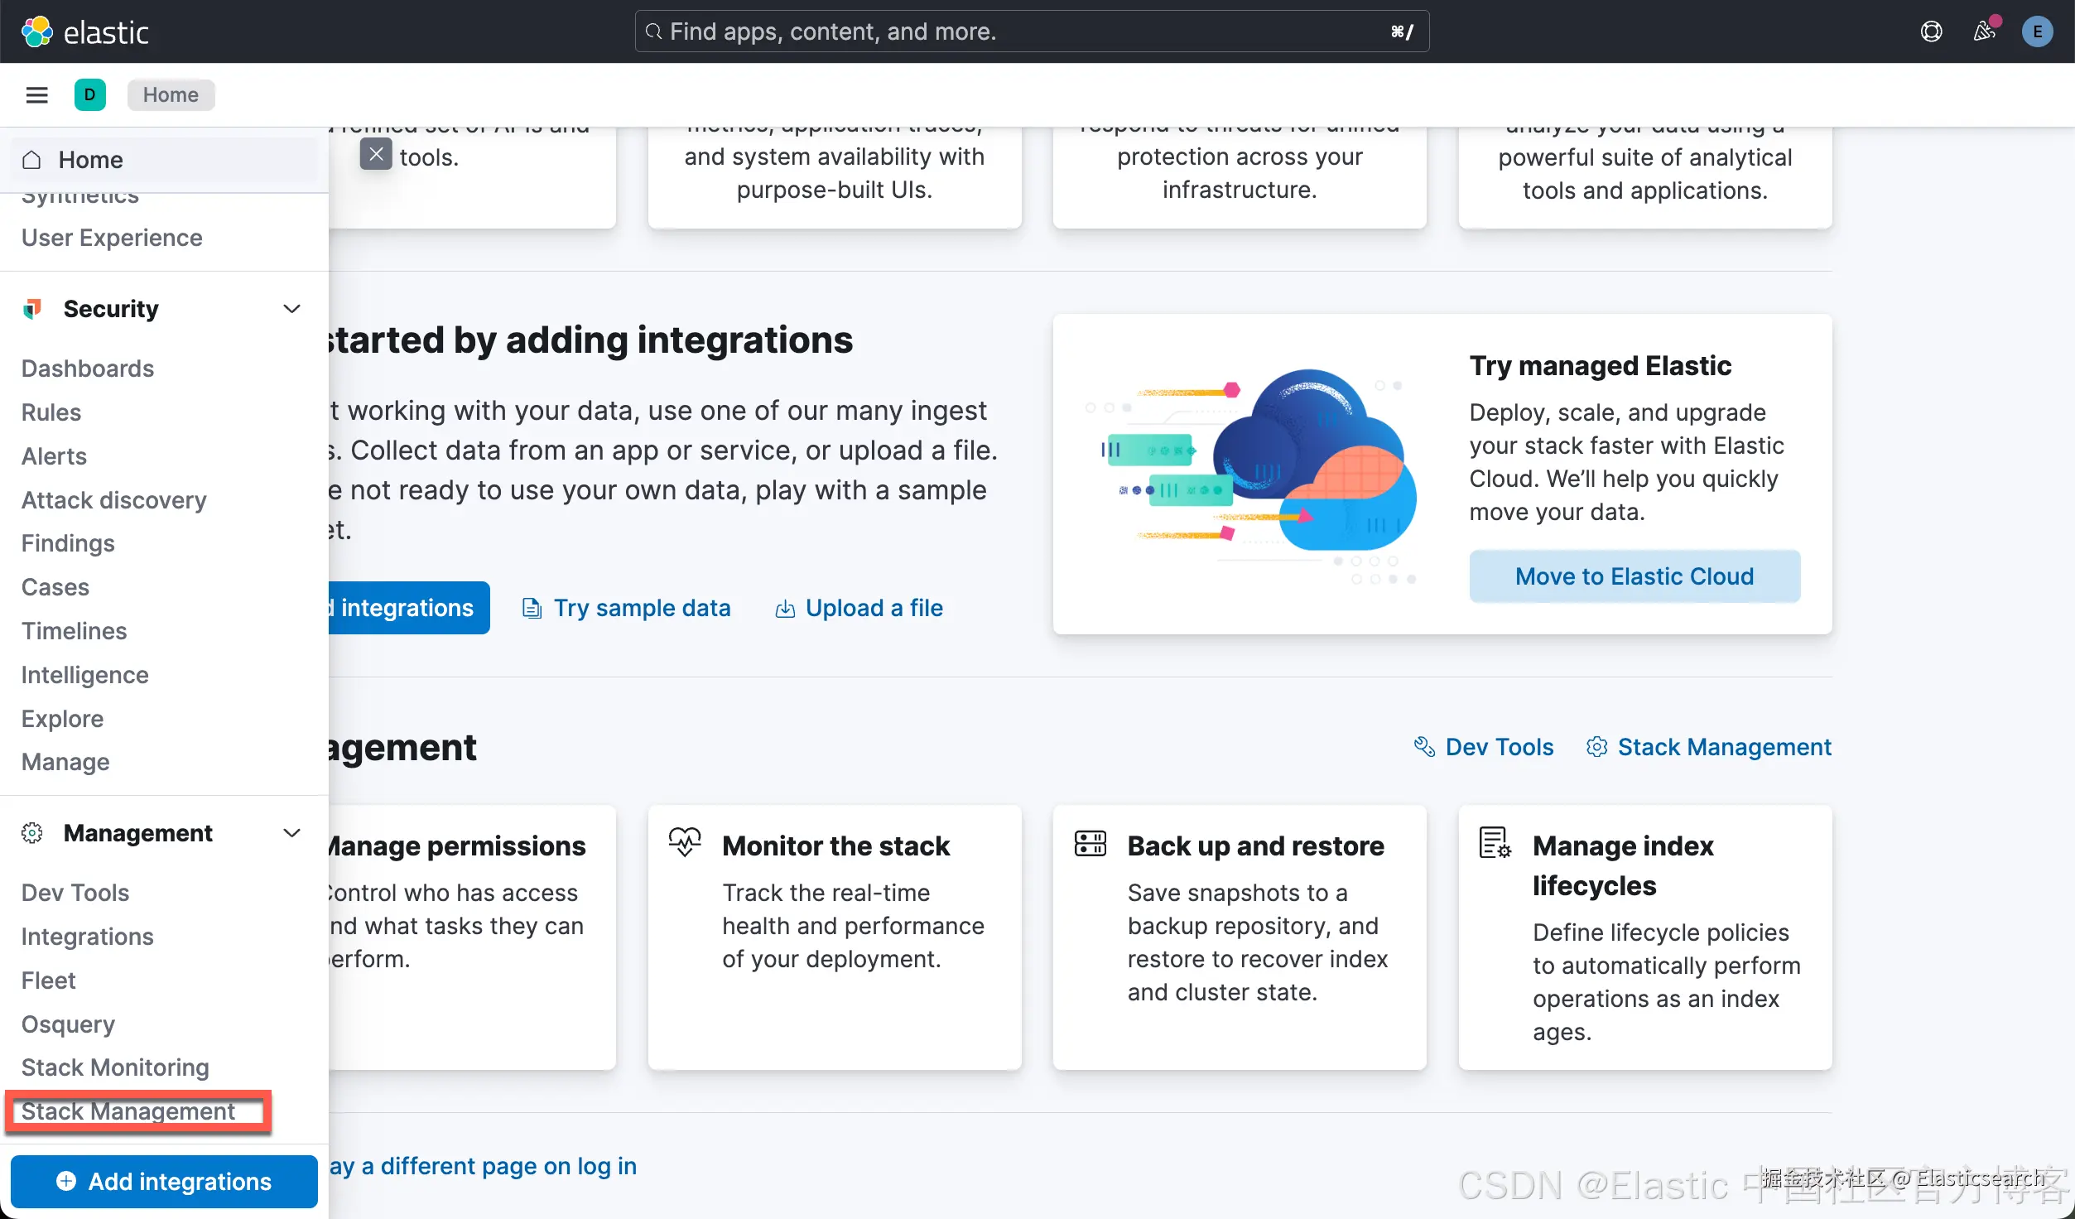
Task: Close the navigation flyout with X
Action: (x=376, y=154)
